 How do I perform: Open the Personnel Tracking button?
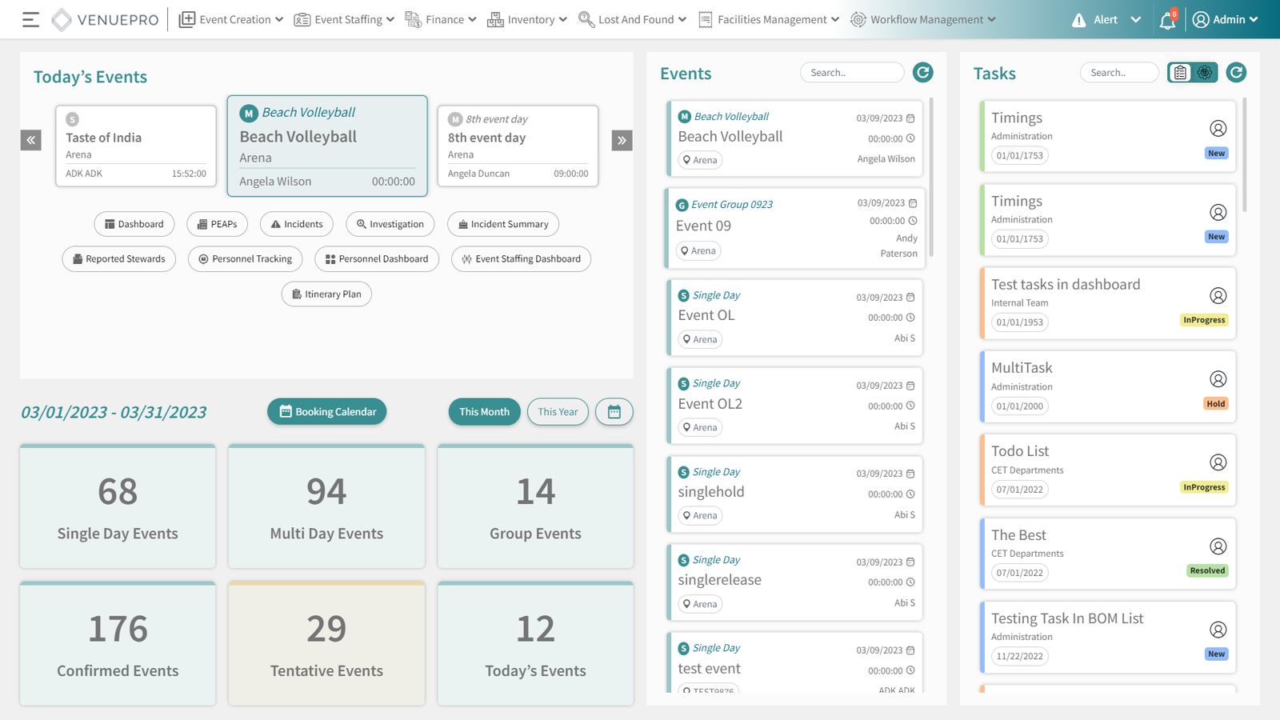coord(246,259)
